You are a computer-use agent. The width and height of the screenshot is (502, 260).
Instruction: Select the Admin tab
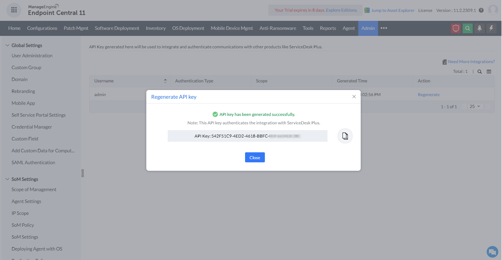coord(368,28)
